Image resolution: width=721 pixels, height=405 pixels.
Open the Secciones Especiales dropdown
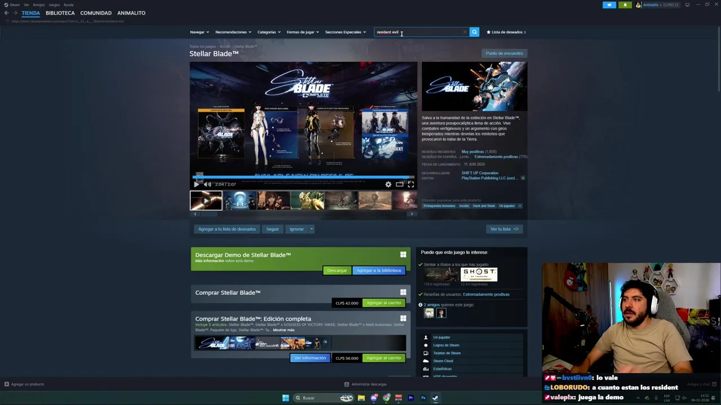point(345,32)
